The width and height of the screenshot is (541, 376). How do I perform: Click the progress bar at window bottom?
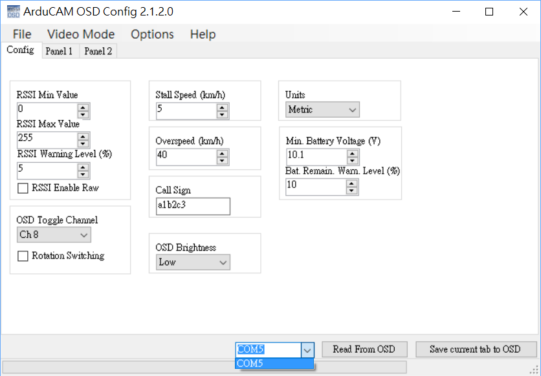204,367
